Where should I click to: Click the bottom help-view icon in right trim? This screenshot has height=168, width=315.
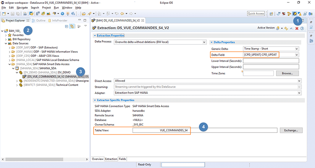point(311,41)
